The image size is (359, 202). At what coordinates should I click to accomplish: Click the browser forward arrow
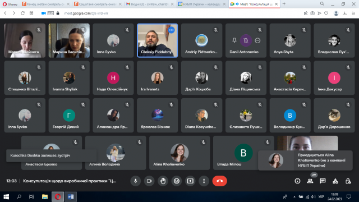click(14, 13)
